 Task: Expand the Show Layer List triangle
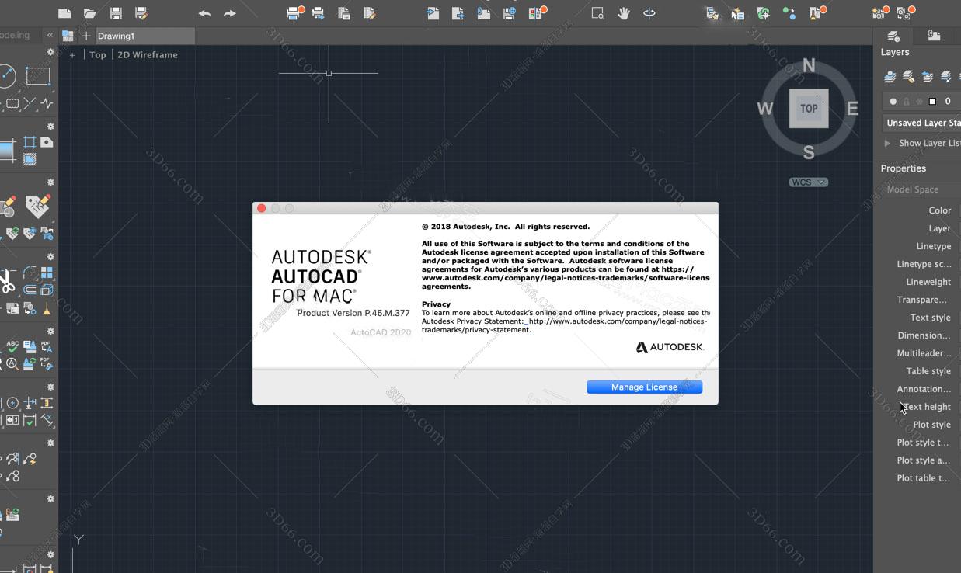tap(887, 143)
